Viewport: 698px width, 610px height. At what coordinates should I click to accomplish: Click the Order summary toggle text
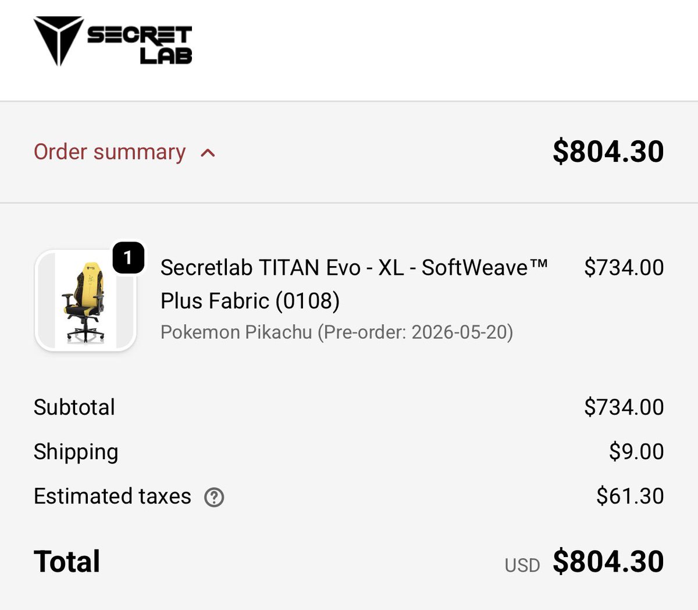109,152
